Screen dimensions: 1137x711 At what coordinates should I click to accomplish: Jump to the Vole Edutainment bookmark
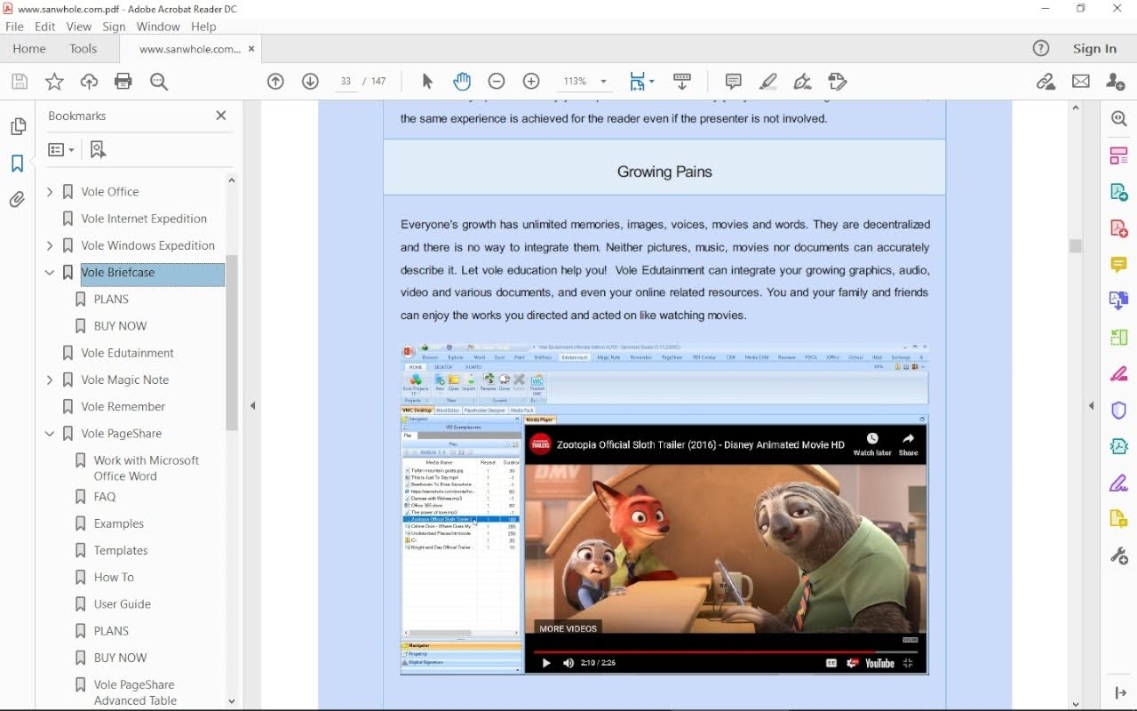(x=127, y=353)
